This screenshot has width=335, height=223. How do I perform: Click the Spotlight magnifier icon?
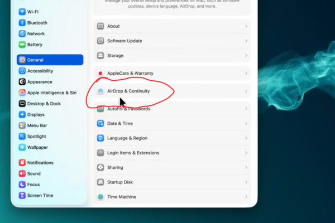(22, 136)
